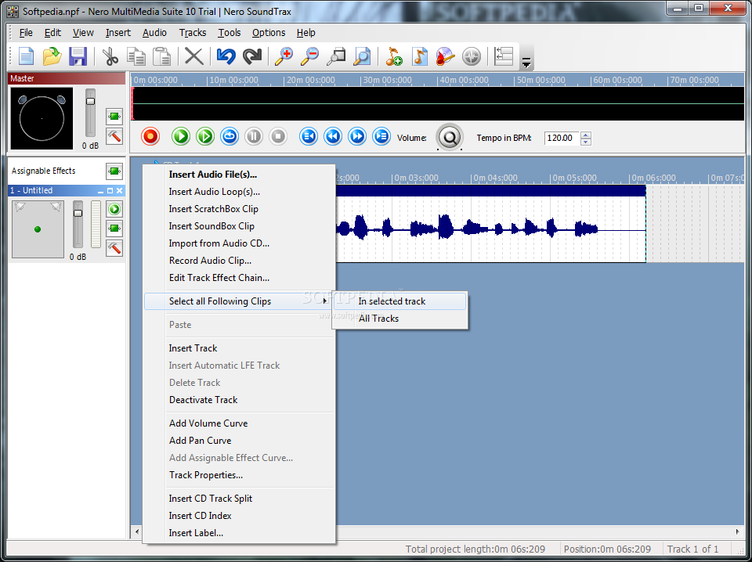
Task: Zoom out using the magnifier minus icon
Action: [310, 56]
